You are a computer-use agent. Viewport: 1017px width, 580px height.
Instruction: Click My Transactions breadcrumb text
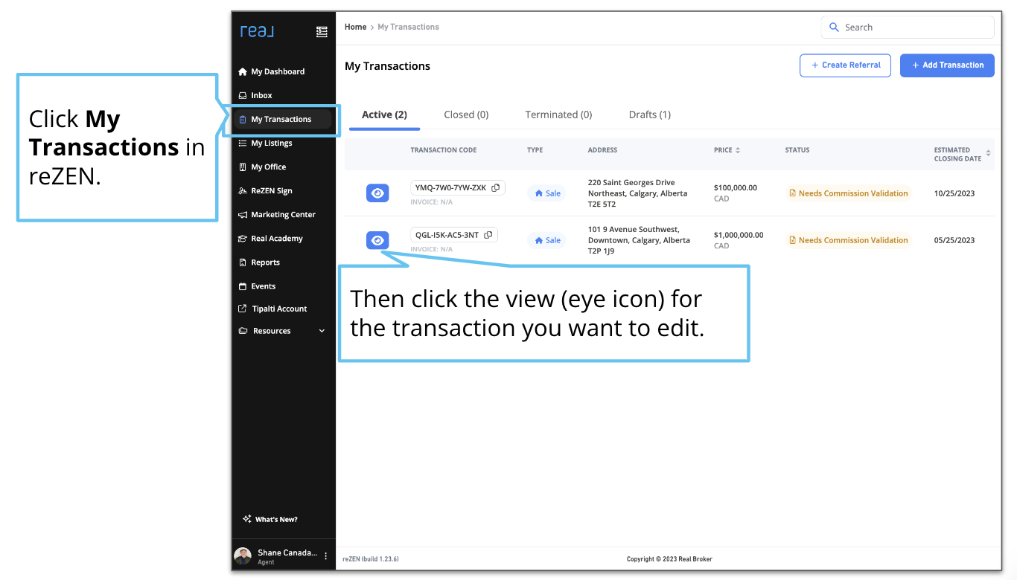pyautogui.click(x=408, y=27)
